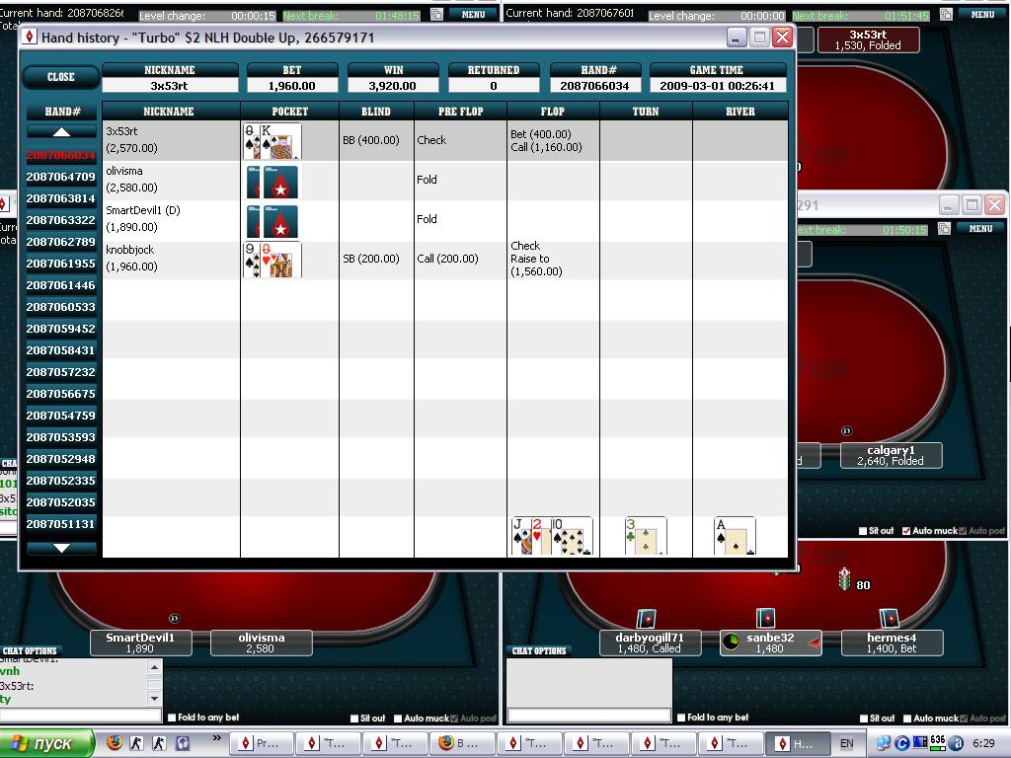The image size is (1011, 758).
Task: Open MENU on the calgary1 table window
Action: pos(981,229)
